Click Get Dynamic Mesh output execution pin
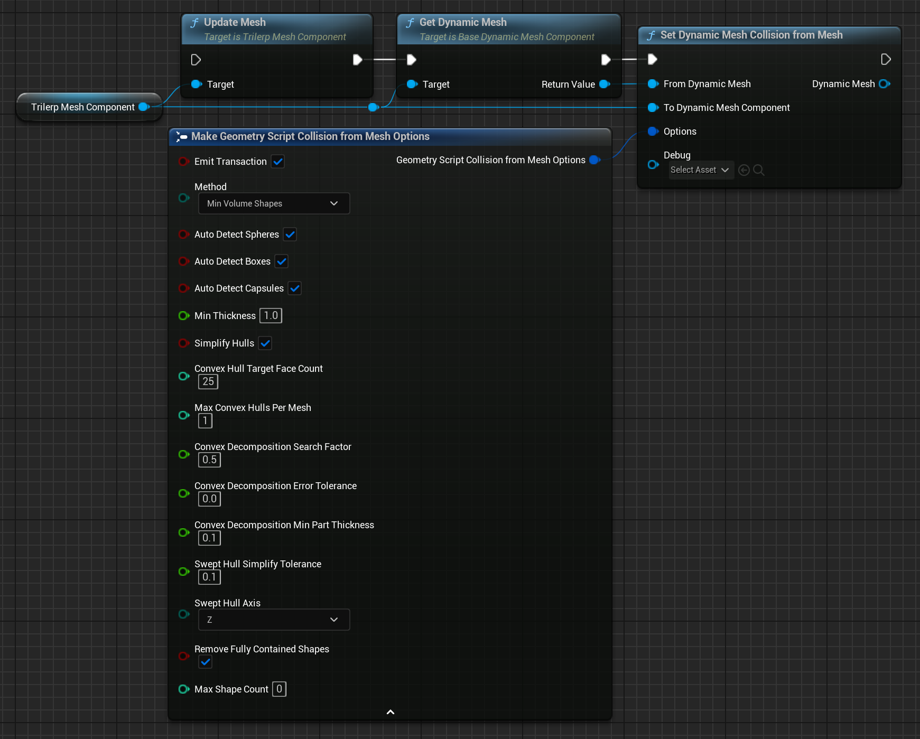 (x=606, y=60)
